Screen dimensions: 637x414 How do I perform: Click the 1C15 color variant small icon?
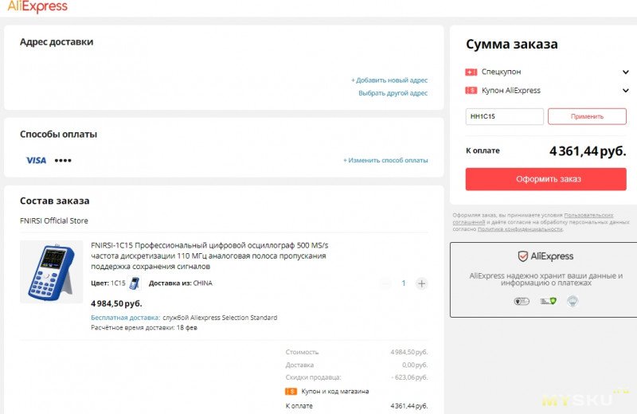[134, 283]
